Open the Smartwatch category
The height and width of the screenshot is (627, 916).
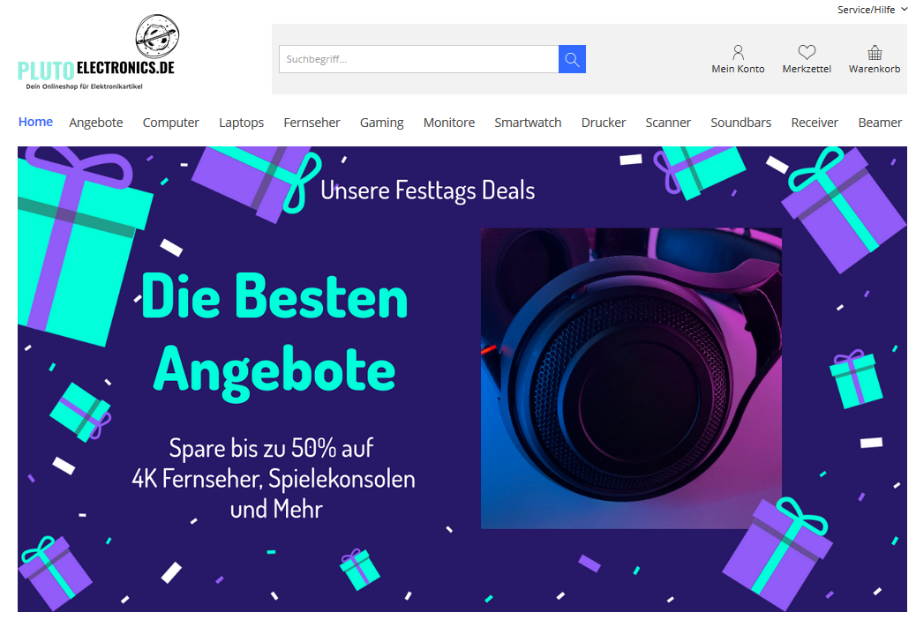click(528, 123)
